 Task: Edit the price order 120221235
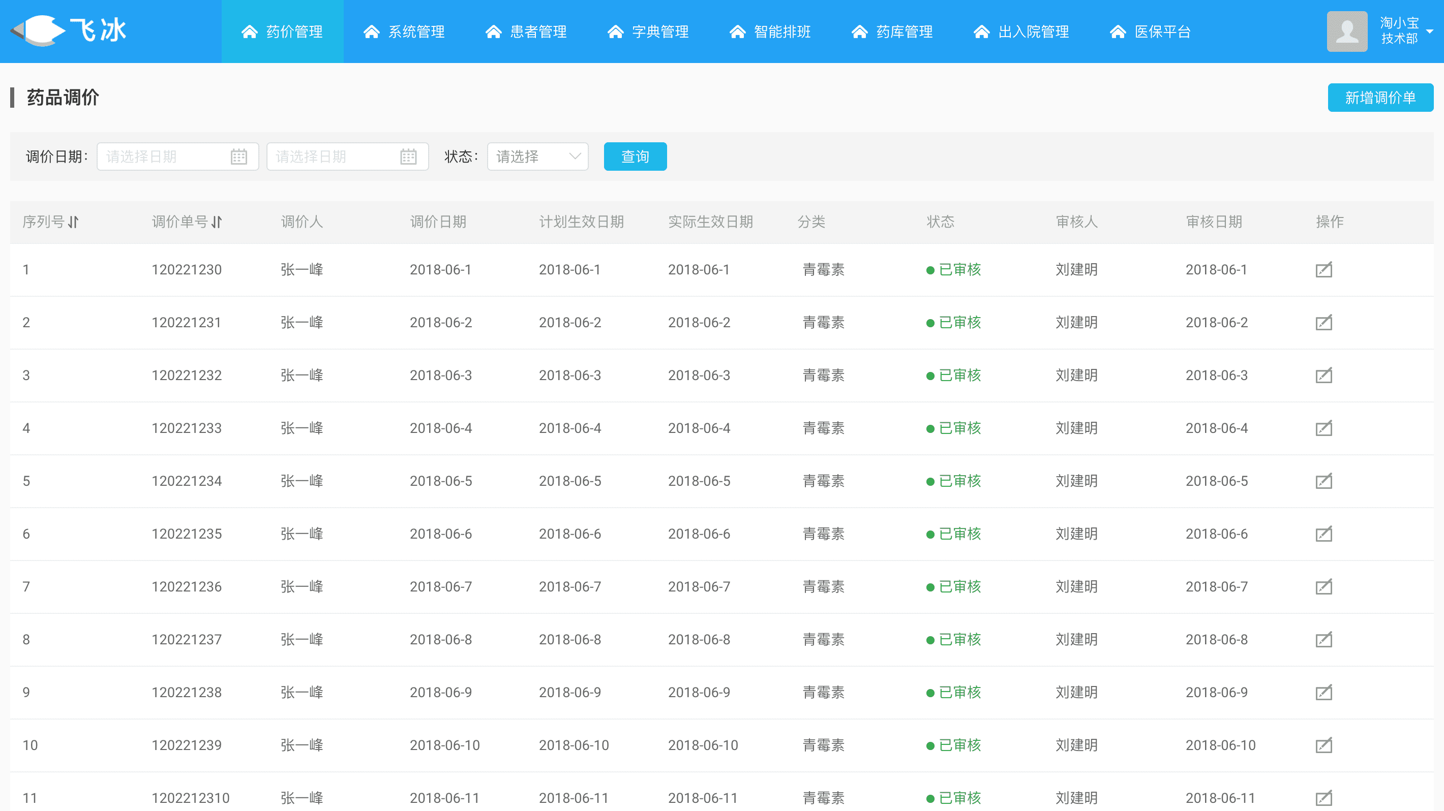1323,534
